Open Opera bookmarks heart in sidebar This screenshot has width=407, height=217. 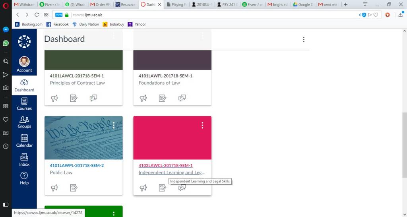point(6,119)
